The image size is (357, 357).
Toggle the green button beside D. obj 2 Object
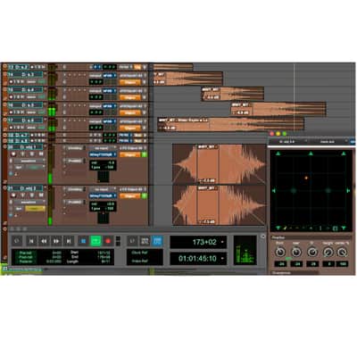pyautogui.click(x=145, y=196)
